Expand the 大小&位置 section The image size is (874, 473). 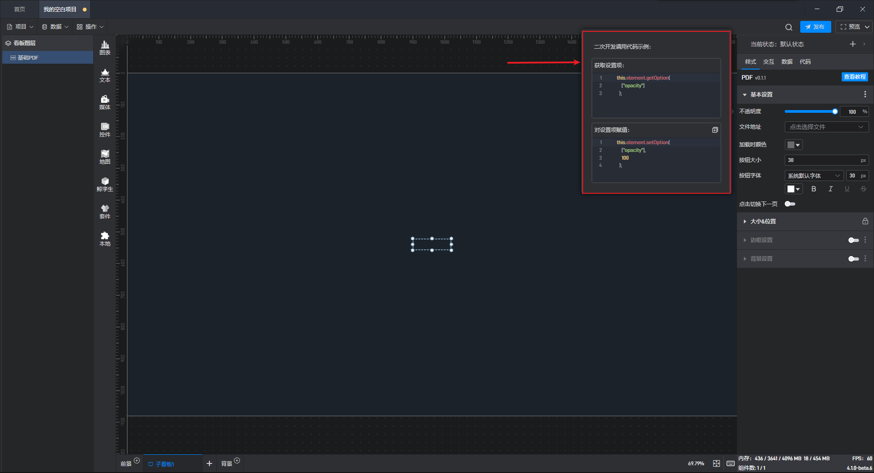pyautogui.click(x=745, y=221)
